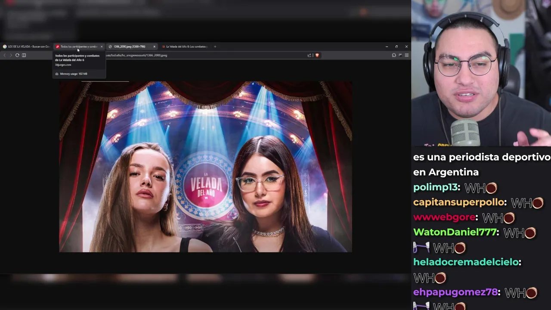Viewport: 551px width, 310px height.
Task: Close the 'Todos los participantes' tab
Action: [102, 46]
